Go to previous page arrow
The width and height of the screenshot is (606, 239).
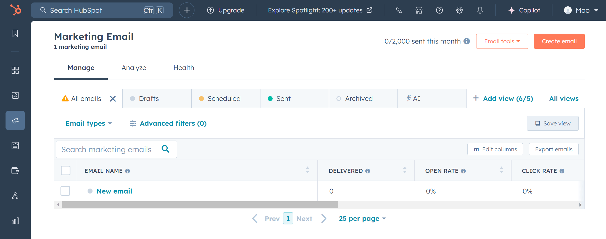tap(255, 219)
